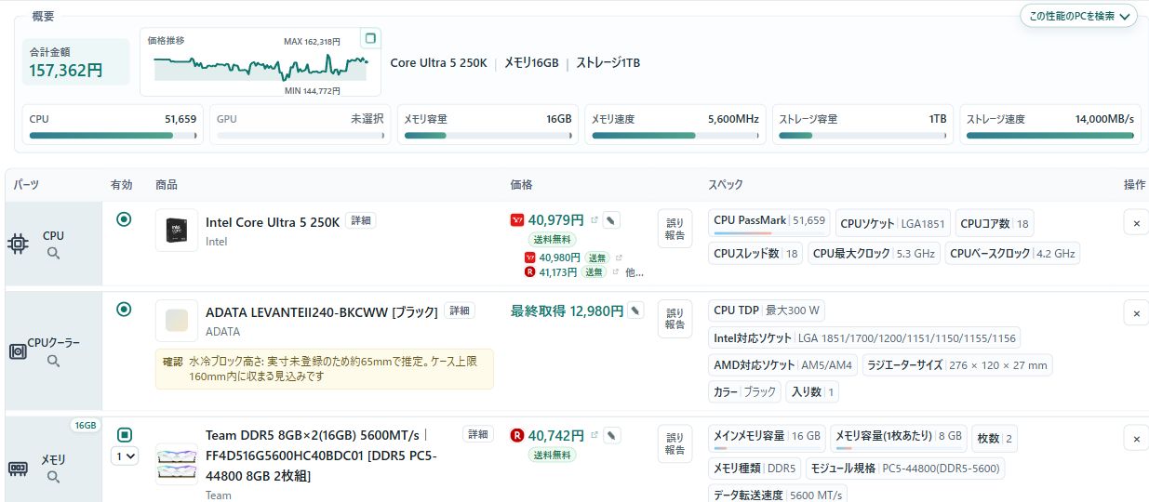
Task: Open external link icon next to 41,173円
Action: click(x=618, y=272)
